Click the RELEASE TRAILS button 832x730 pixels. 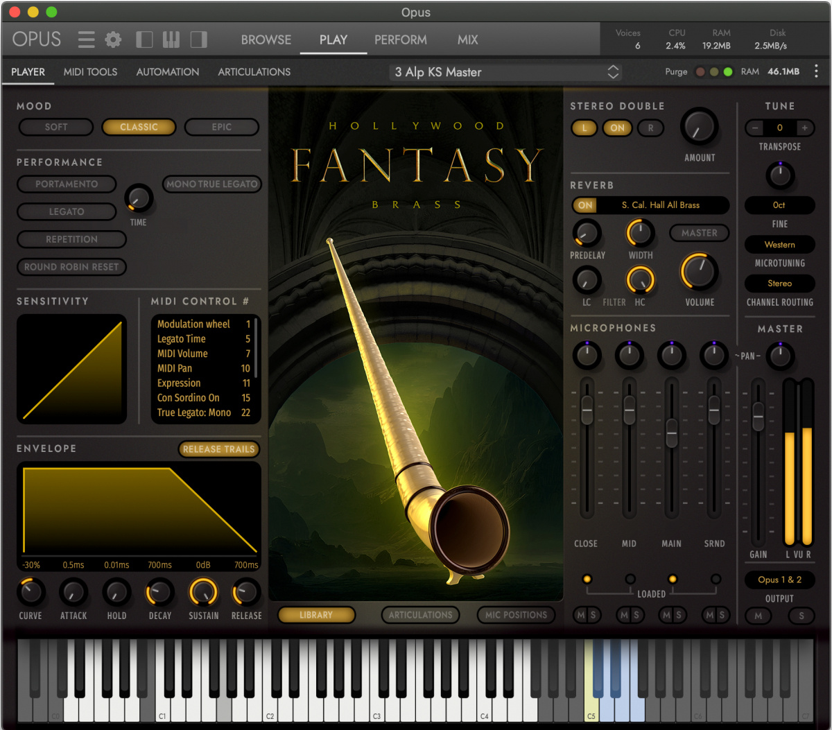(x=218, y=449)
